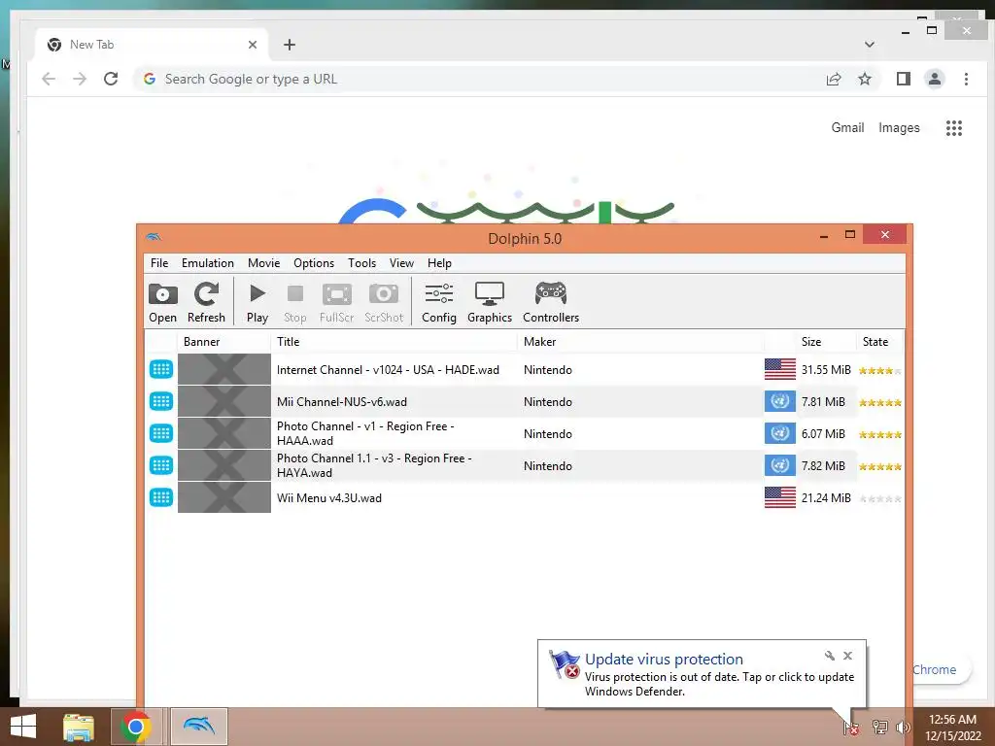The image size is (995, 746).
Task: Open Chrome three-dot menu
Action: pyautogui.click(x=966, y=79)
